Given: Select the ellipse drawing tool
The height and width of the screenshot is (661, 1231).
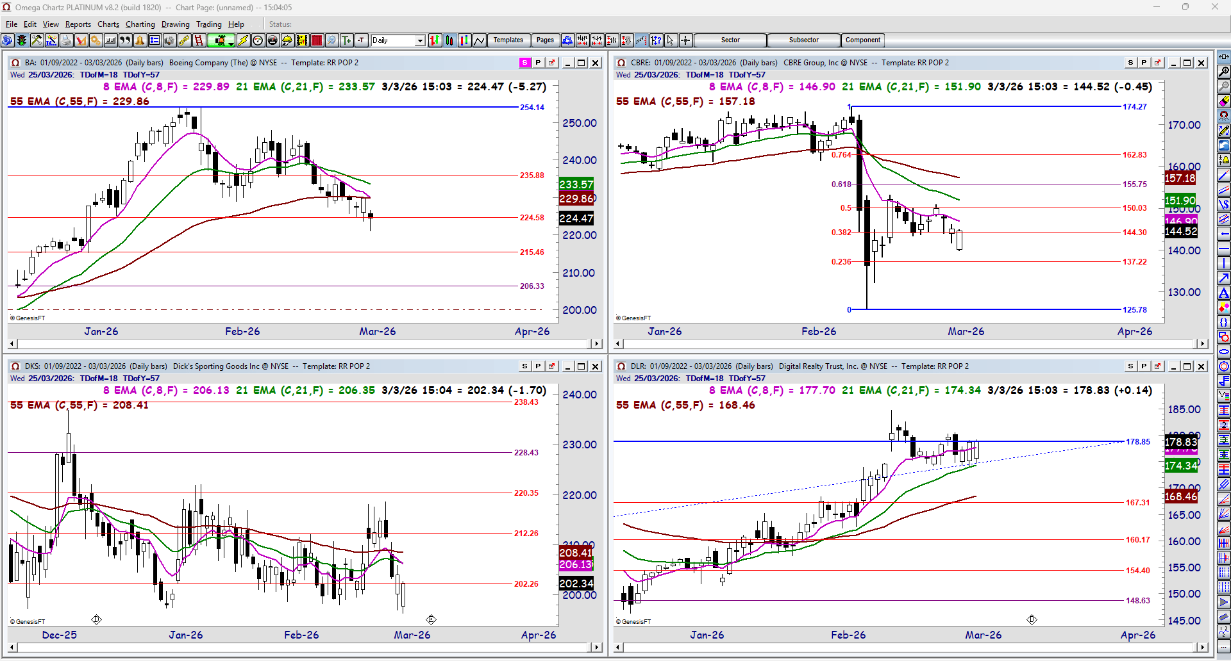Looking at the screenshot, I should pyautogui.click(x=1224, y=352).
